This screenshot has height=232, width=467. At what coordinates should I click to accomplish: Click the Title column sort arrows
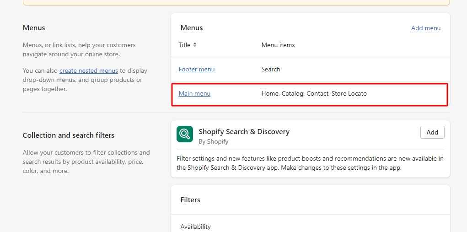(x=195, y=45)
